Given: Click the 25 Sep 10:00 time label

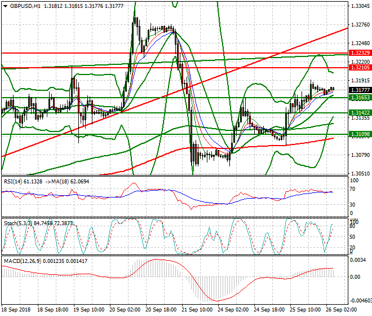Looking at the screenshot, I should (x=305, y=310).
